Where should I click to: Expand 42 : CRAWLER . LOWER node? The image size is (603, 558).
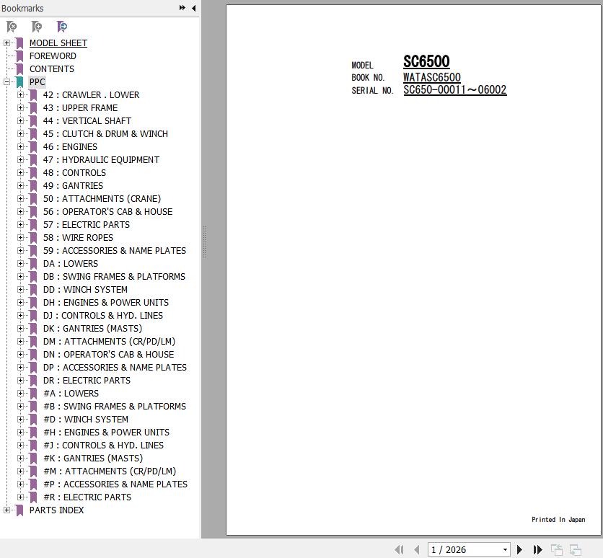[x=20, y=95]
